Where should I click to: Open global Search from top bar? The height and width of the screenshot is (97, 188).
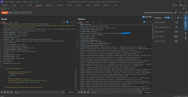[x=175, y=5]
